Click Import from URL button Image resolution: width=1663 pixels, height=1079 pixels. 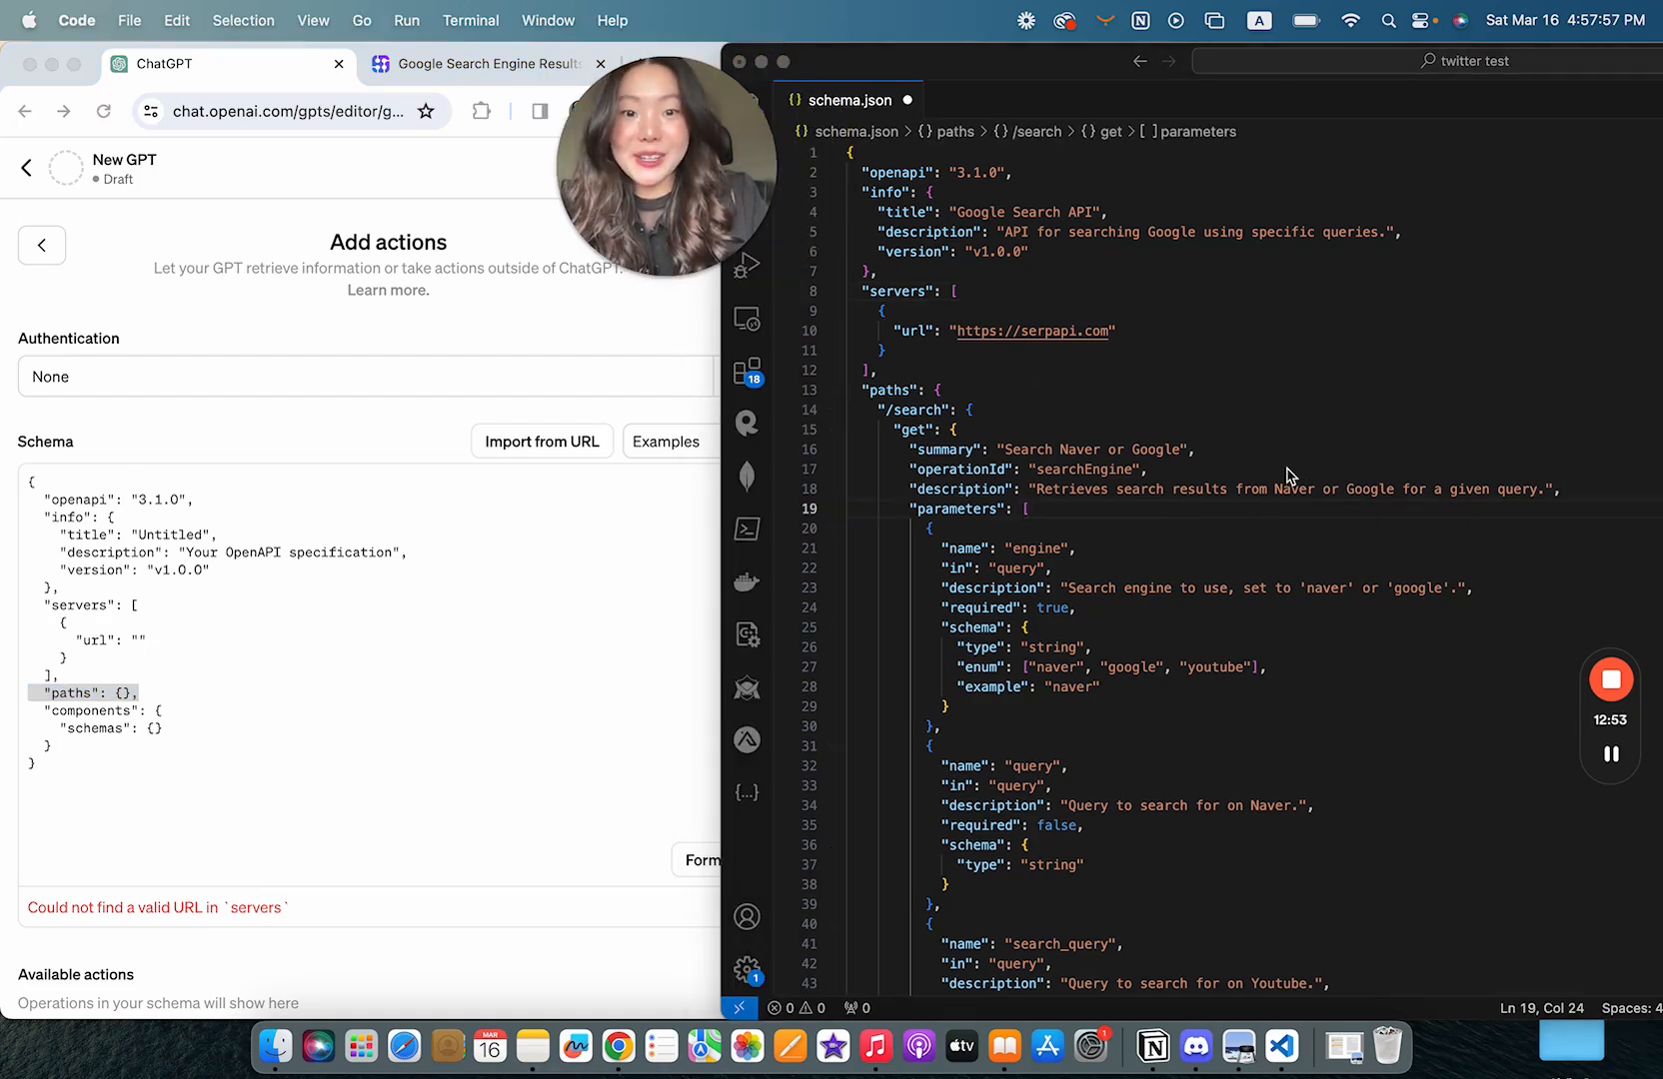pos(542,442)
